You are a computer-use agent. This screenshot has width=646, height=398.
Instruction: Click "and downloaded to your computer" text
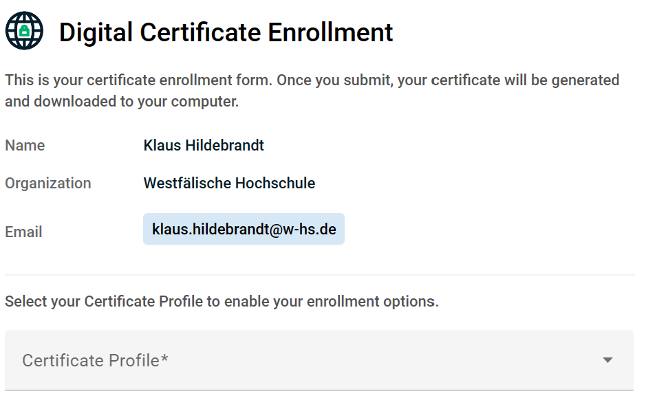pos(122,102)
